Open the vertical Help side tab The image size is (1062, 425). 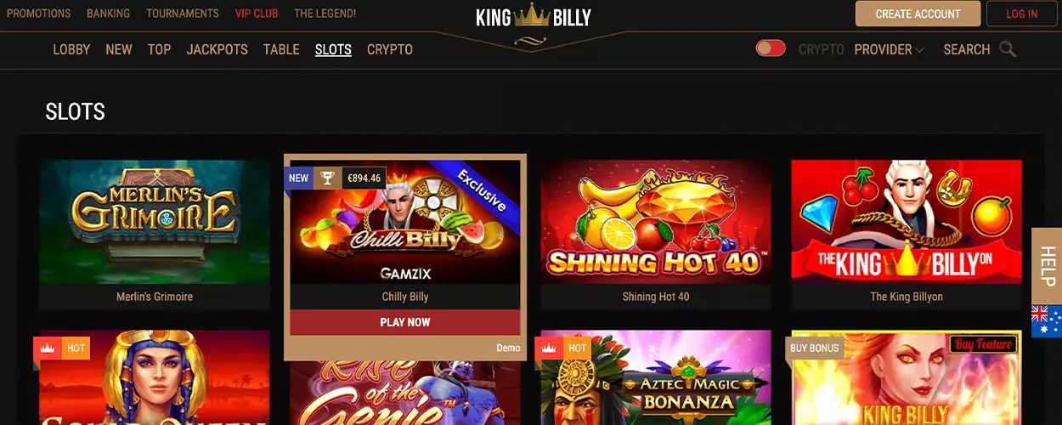coord(1047,266)
